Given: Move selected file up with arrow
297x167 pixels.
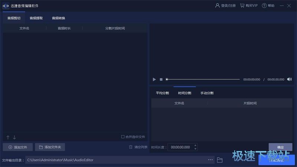Looking at the screenshot, I should [8, 137].
